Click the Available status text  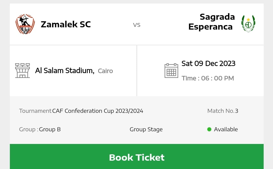tap(226, 129)
